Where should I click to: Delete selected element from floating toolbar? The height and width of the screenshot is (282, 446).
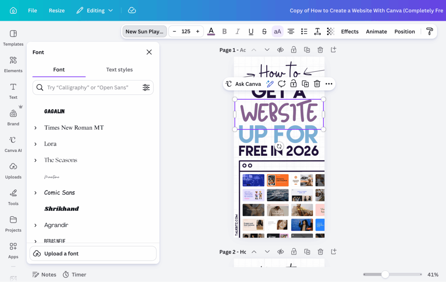click(x=317, y=84)
